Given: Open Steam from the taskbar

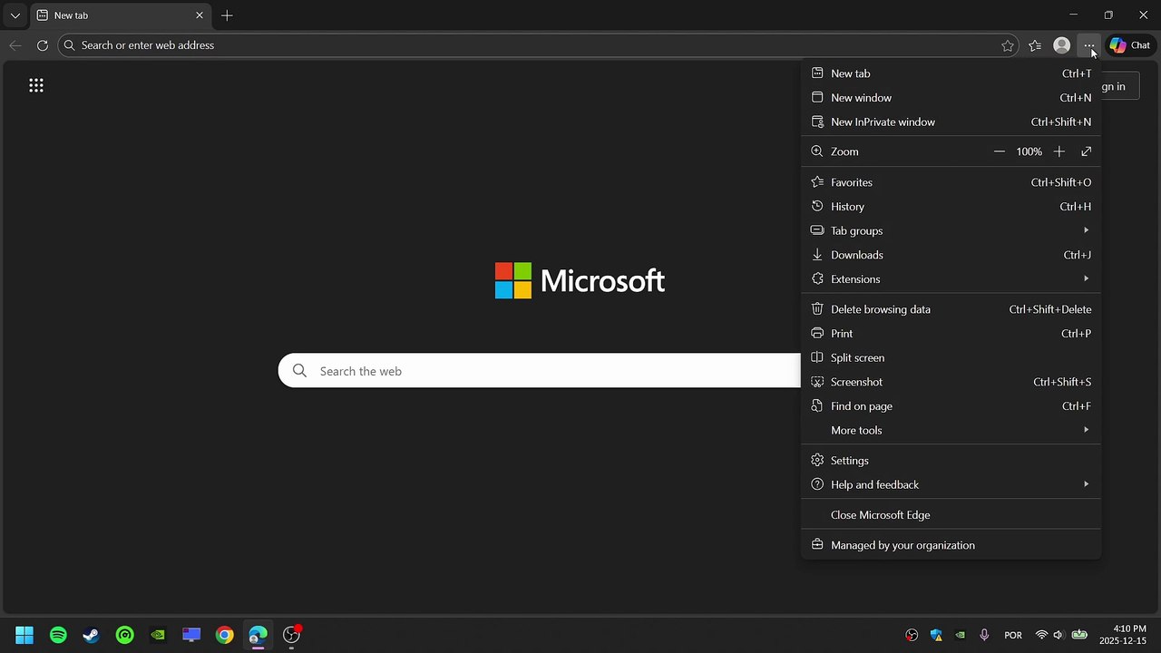Looking at the screenshot, I should [92, 635].
